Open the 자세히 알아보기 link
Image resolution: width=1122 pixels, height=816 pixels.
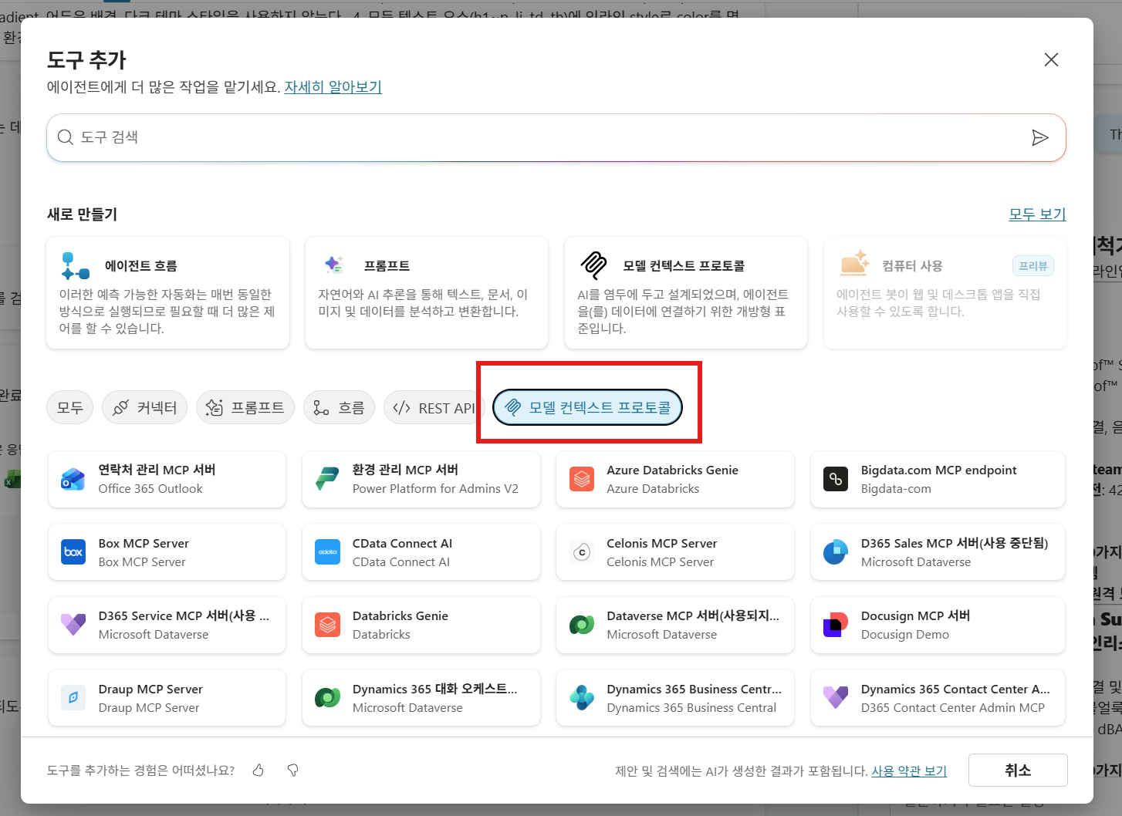click(x=333, y=87)
